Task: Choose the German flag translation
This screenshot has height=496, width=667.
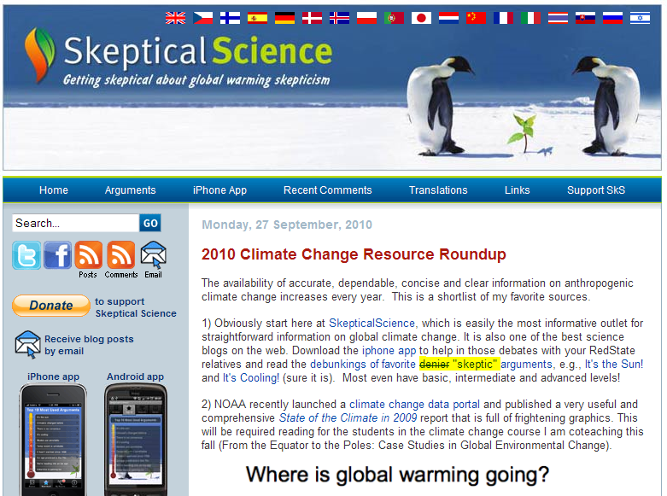Action: tap(284, 17)
